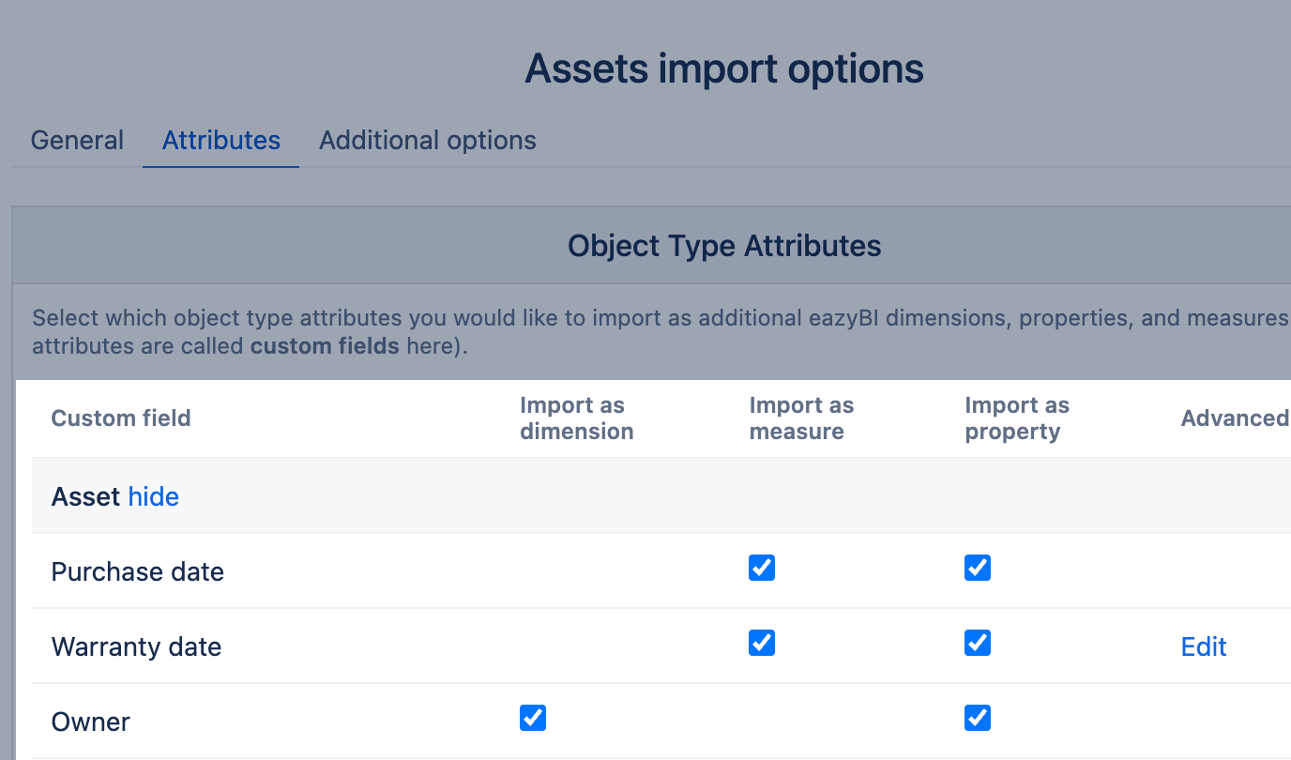1291x760 pixels.
Task: Select the Attributes tab
Action: click(220, 141)
